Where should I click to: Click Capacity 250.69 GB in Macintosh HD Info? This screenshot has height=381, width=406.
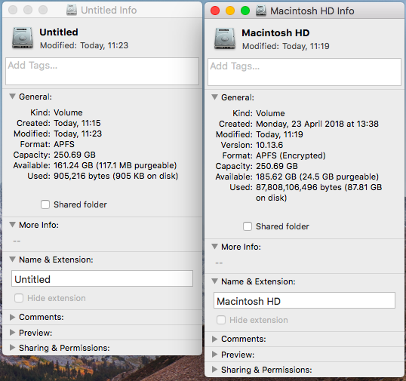(277, 166)
